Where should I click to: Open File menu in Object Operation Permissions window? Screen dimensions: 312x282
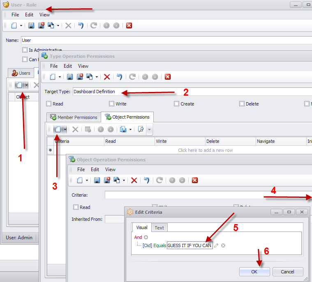point(81,170)
